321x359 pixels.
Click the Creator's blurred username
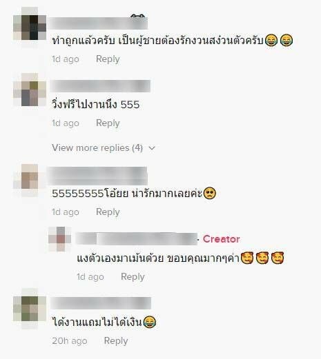(137, 239)
